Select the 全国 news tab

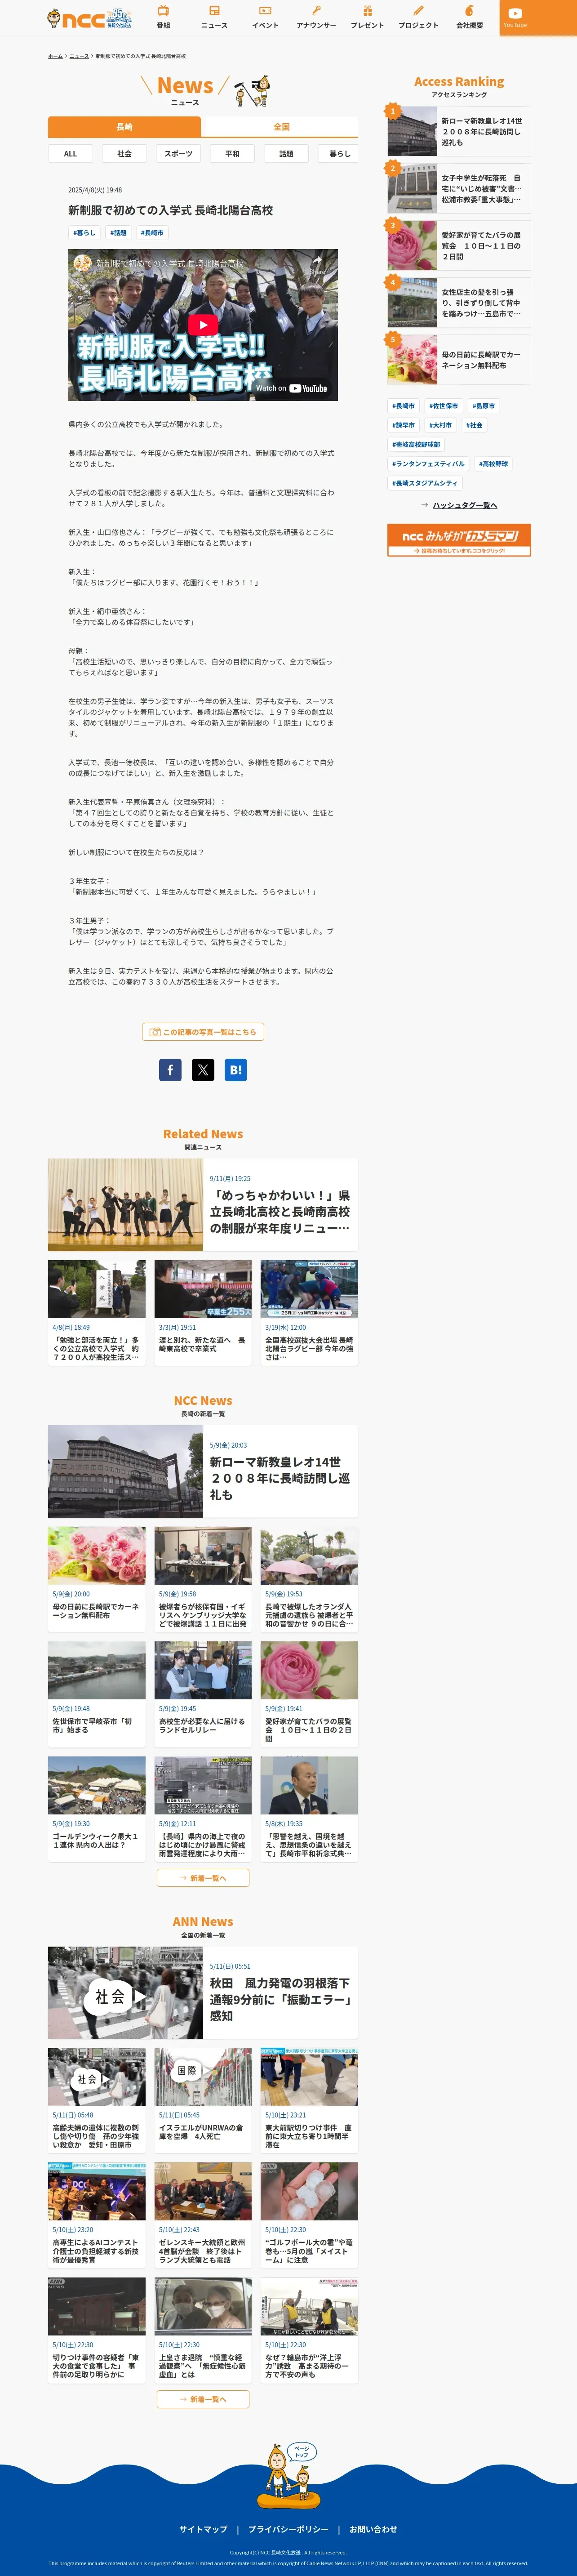281,127
